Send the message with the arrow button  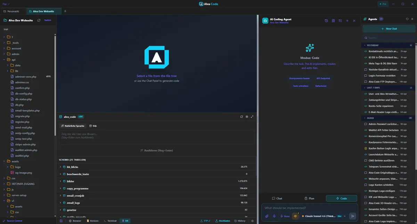click(353, 216)
